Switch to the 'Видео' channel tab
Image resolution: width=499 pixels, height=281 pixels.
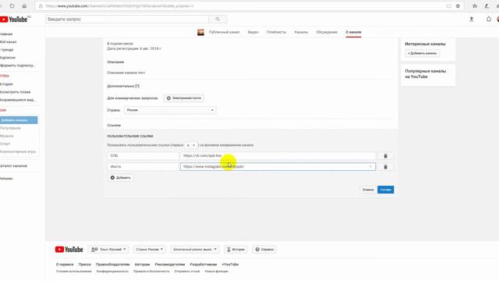click(253, 32)
